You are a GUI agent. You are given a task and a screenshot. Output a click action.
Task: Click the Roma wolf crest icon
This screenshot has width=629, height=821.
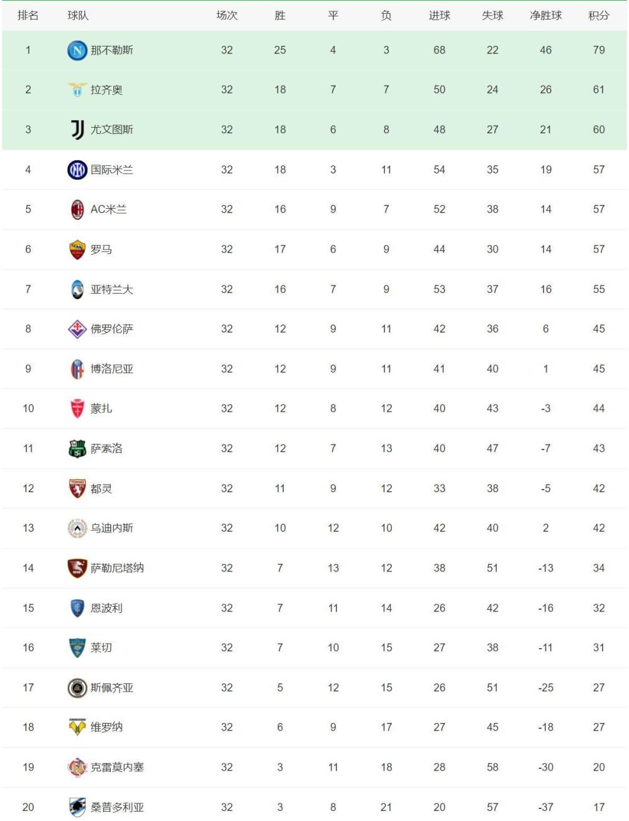tap(77, 250)
